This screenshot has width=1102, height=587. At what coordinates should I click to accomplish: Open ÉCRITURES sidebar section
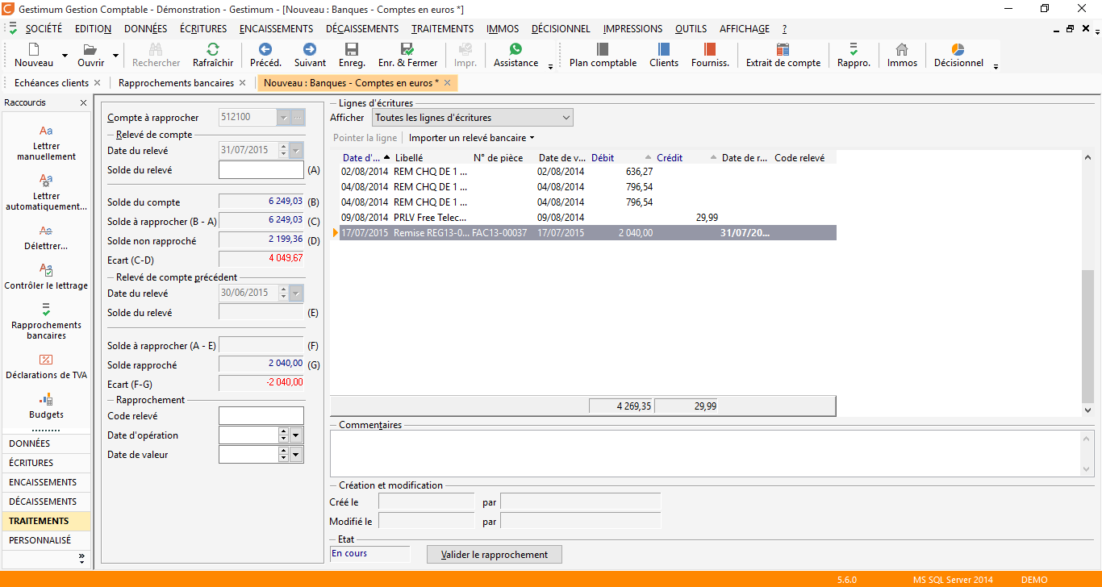tap(46, 463)
